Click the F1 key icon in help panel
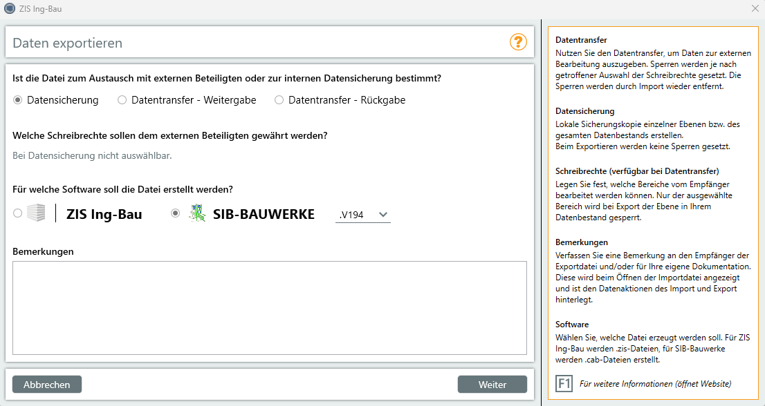The height and width of the screenshot is (406, 765). click(x=564, y=384)
